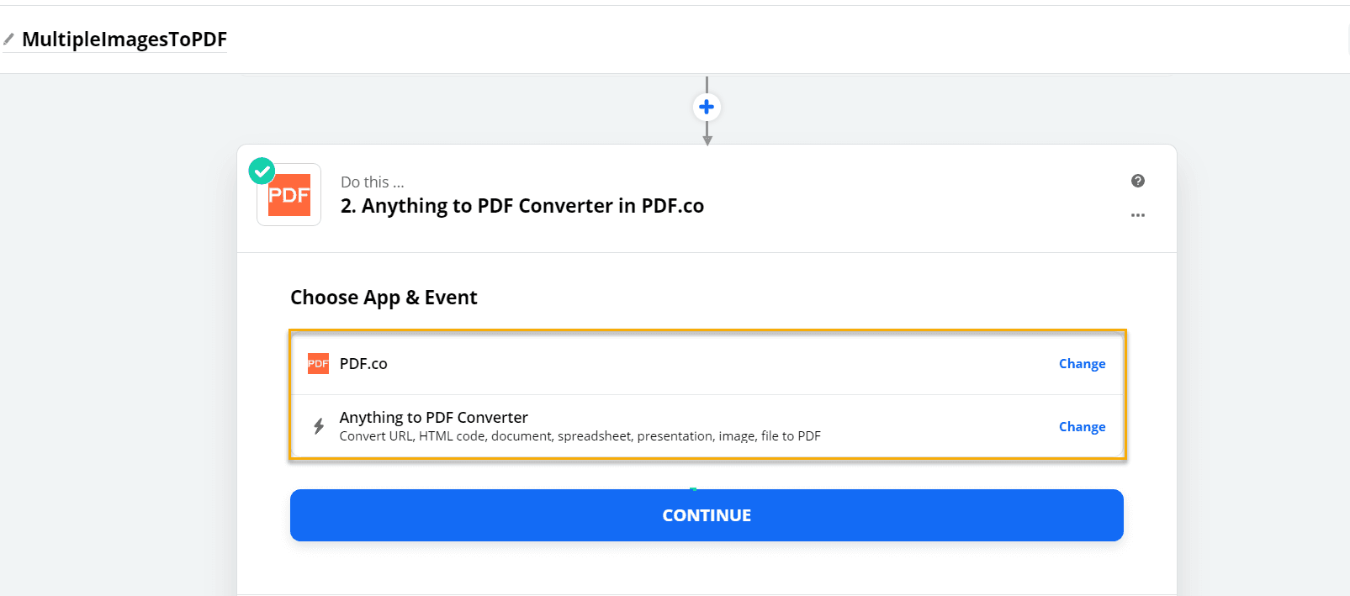Click Change next to PDF.co app

1082,363
